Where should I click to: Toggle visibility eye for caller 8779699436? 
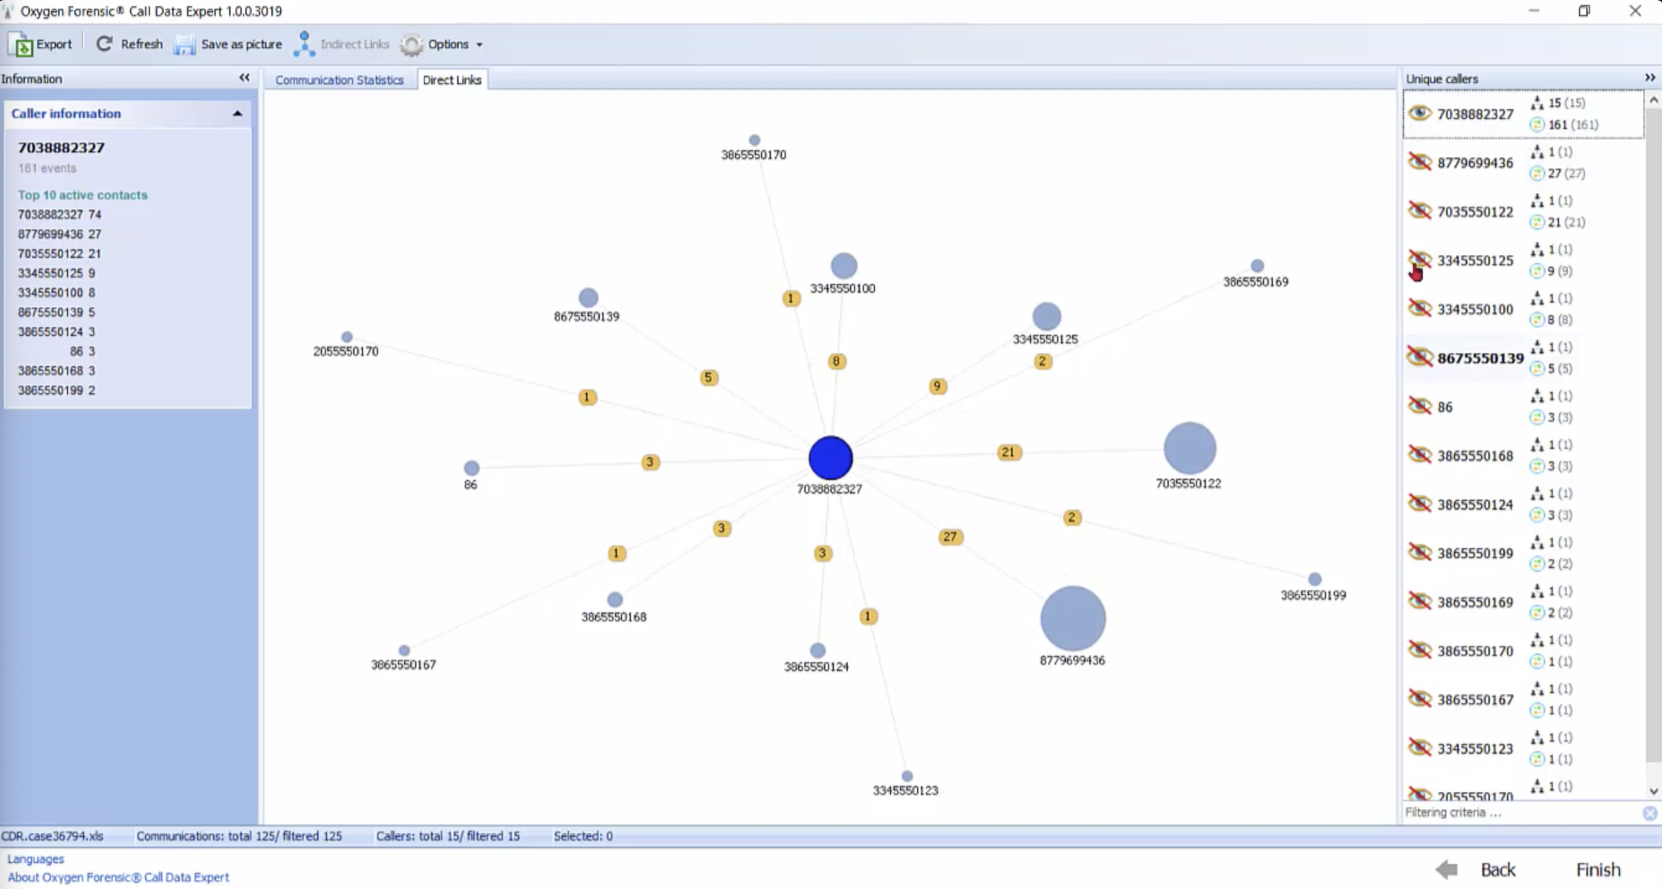point(1420,161)
